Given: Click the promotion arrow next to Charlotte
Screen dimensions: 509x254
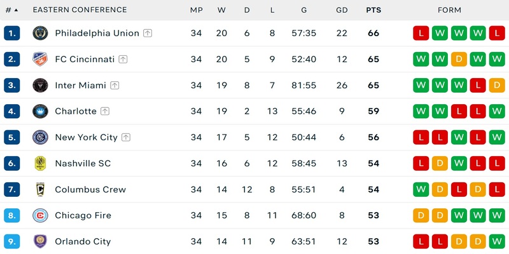Looking at the screenshot, I should point(105,111).
